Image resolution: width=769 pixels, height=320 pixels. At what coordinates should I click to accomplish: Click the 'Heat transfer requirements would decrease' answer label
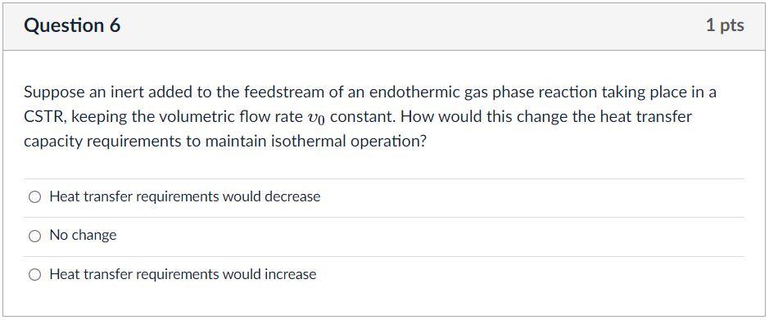click(x=185, y=197)
